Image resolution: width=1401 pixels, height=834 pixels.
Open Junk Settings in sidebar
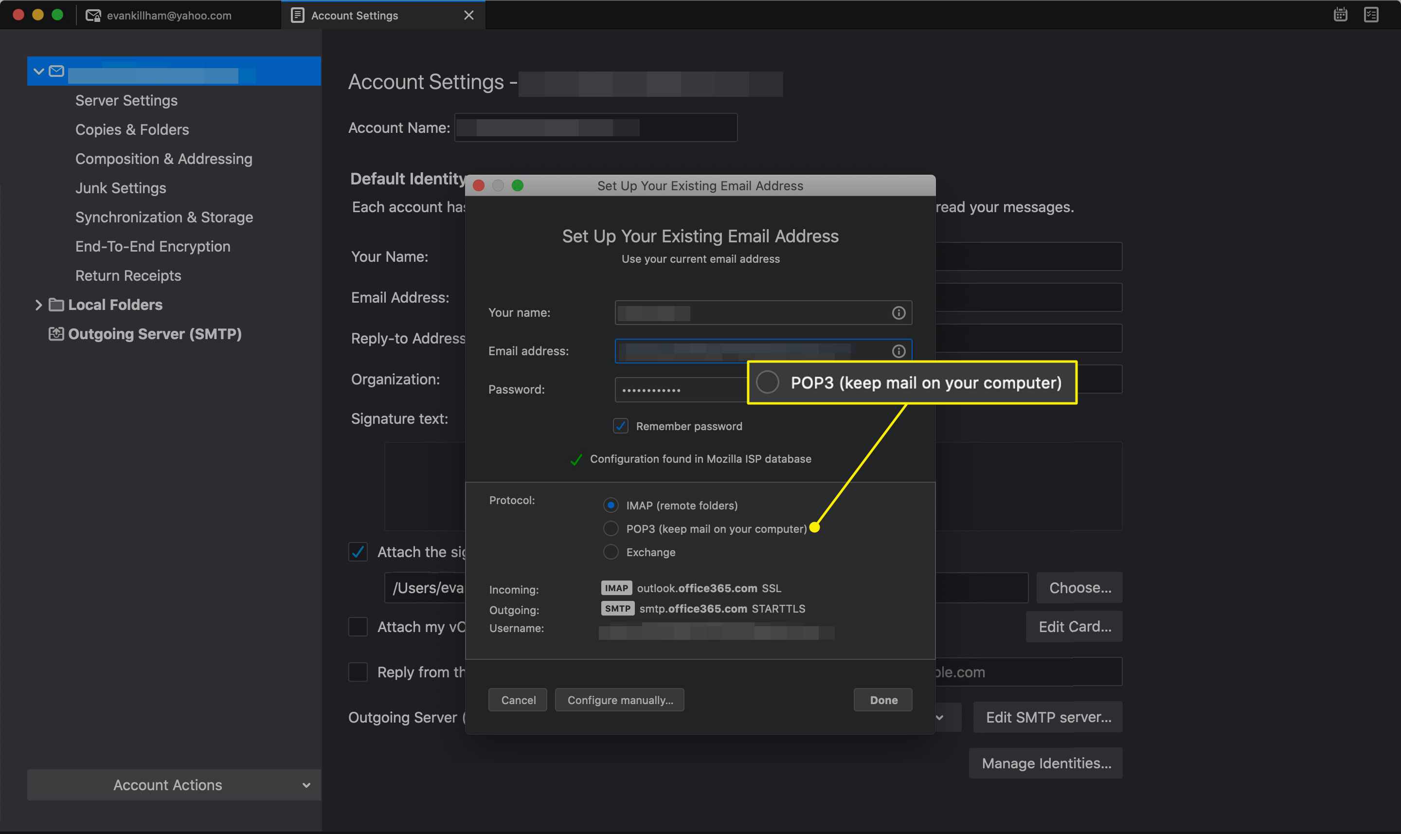pos(121,188)
